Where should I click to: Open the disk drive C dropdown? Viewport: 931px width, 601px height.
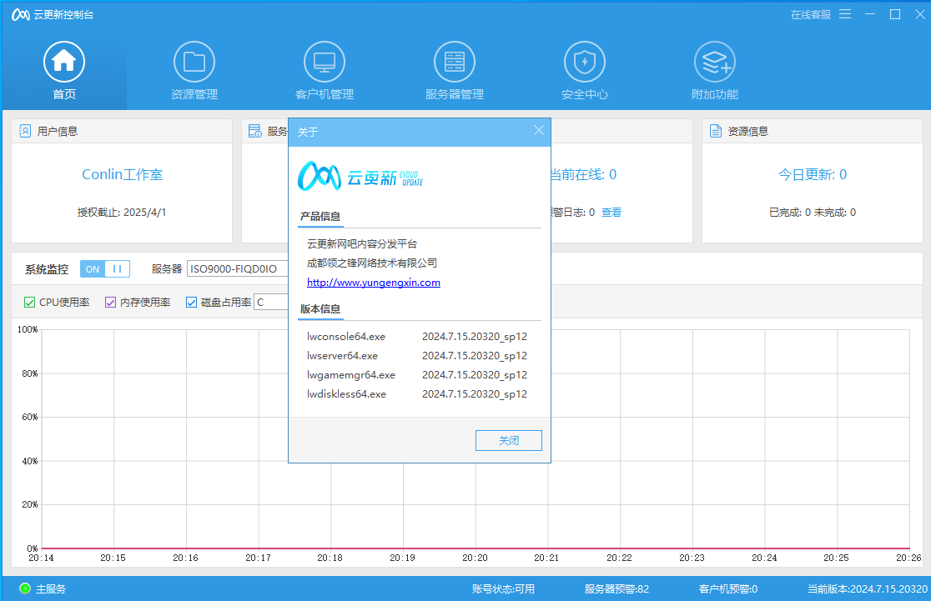click(271, 303)
